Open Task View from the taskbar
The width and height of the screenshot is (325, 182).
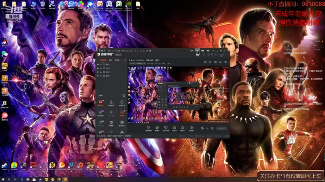tap(15, 180)
